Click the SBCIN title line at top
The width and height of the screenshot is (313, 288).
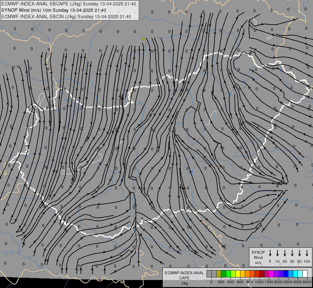click(66, 17)
